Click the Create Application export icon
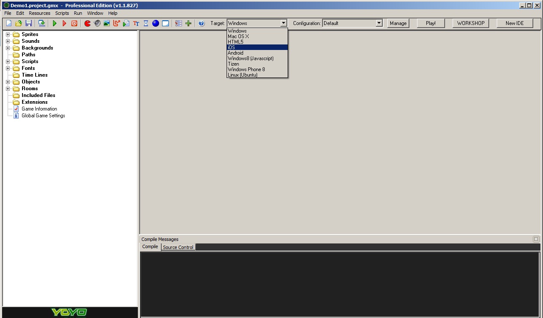Viewport: 543px width, 318px height. point(42,23)
